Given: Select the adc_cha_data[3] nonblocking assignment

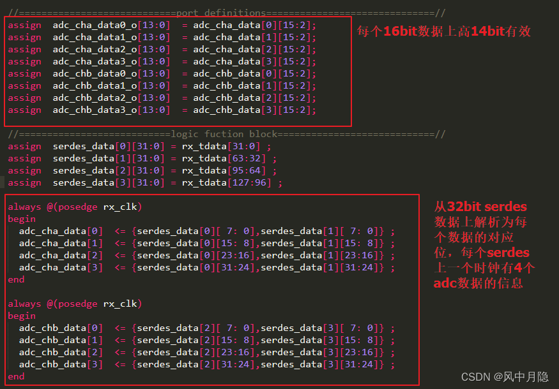Looking at the screenshot, I should click(192, 267).
